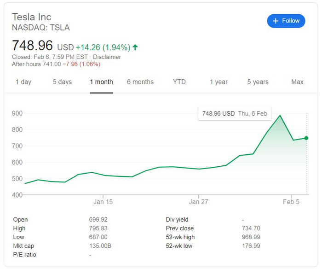Click the Jan 27 axis label

(x=198, y=202)
